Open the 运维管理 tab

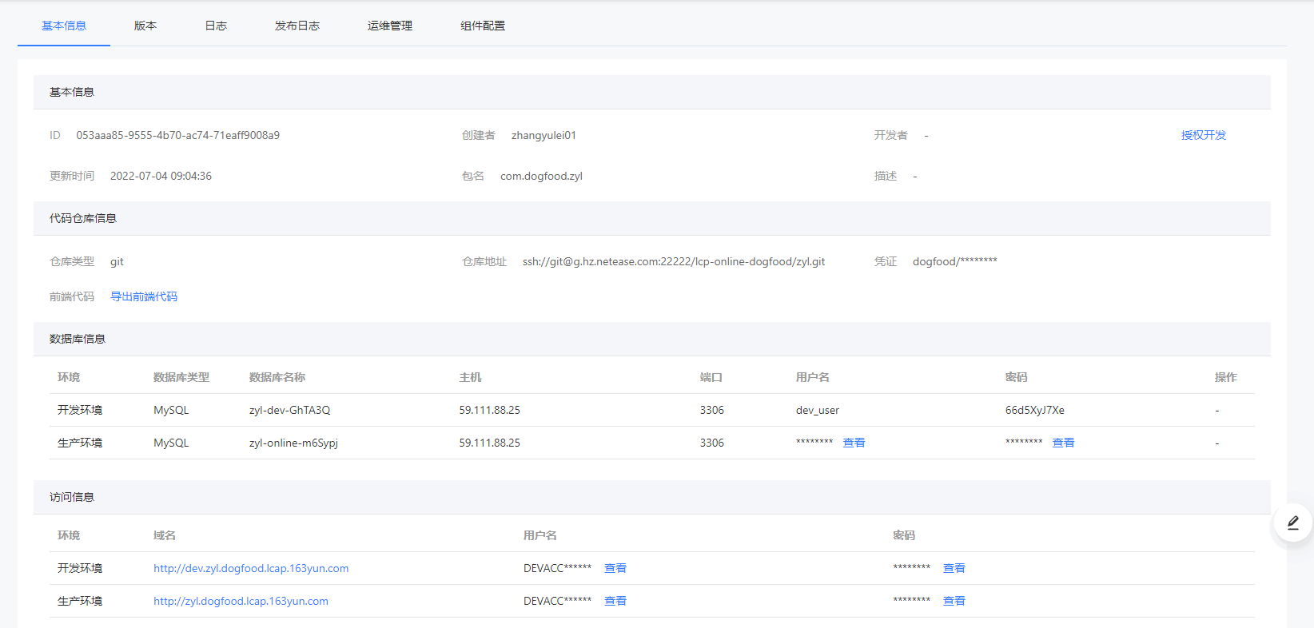[390, 26]
